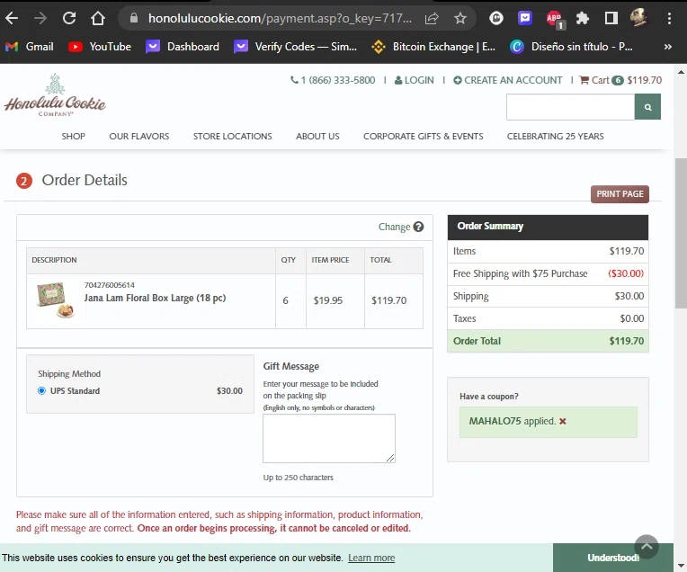
Task: Click the $19.95 item price cell
Action: click(x=327, y=300)
